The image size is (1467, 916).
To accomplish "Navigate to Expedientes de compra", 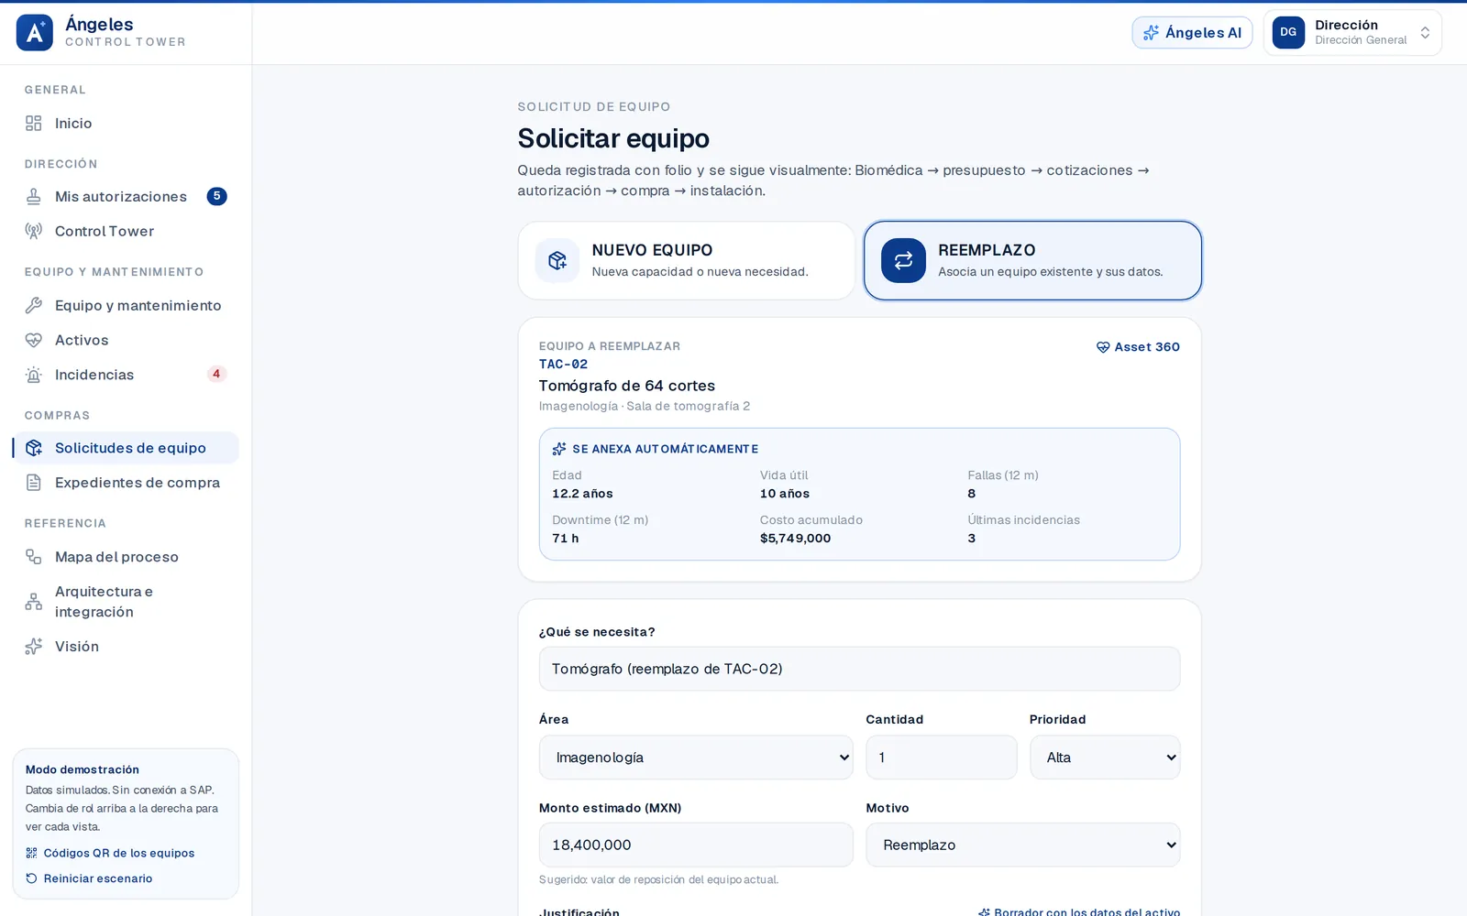I will pyautogui.click(x=126, y=483).
